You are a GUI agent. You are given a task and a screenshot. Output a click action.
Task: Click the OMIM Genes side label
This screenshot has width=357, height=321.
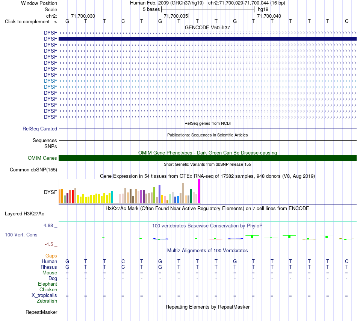pyautogui.click(x=42, y=158)
